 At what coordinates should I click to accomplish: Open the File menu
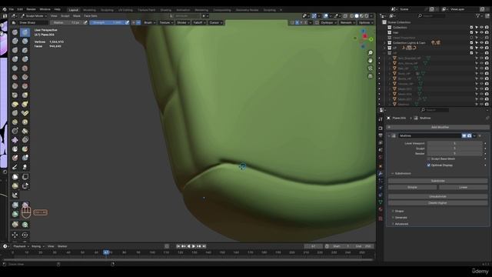point(12,9)
